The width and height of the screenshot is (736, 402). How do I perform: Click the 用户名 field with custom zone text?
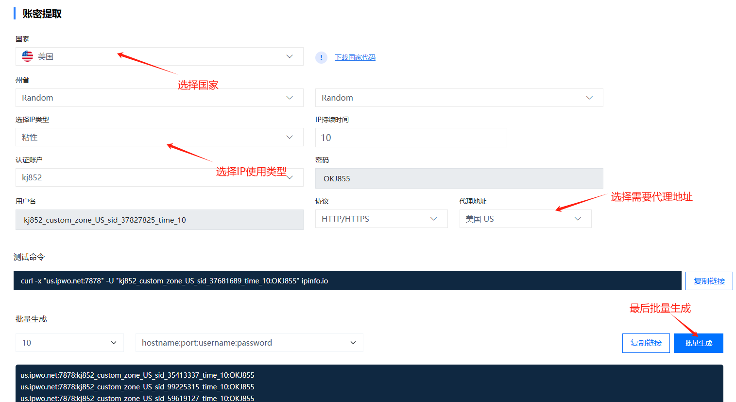159,219
